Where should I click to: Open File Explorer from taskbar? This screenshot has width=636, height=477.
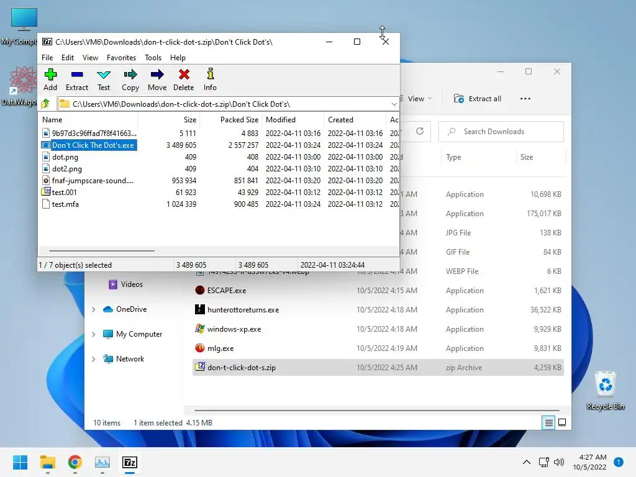tap(47, 462)
